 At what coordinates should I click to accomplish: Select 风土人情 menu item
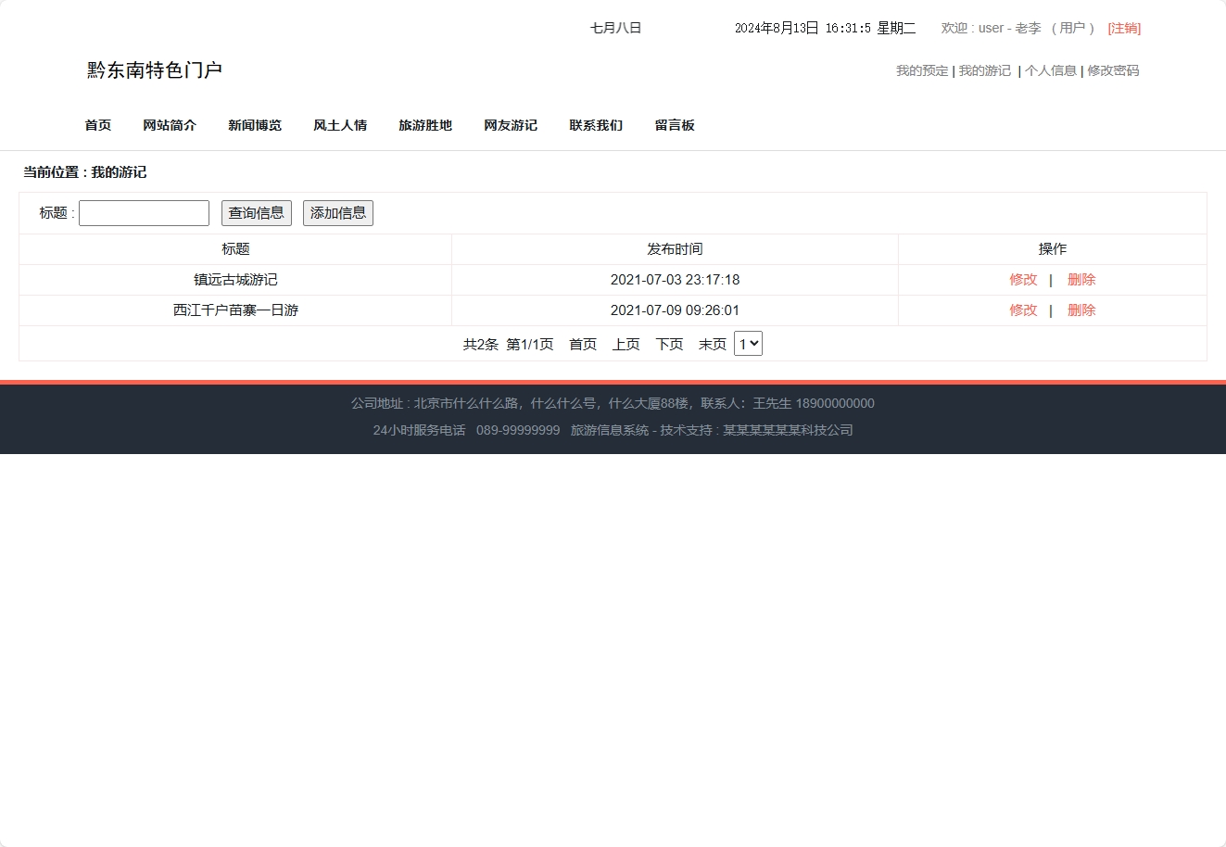pyautogui.click(x=340, y=125)
